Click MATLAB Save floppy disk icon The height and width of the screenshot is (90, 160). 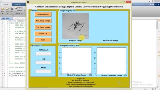point(12,8)
